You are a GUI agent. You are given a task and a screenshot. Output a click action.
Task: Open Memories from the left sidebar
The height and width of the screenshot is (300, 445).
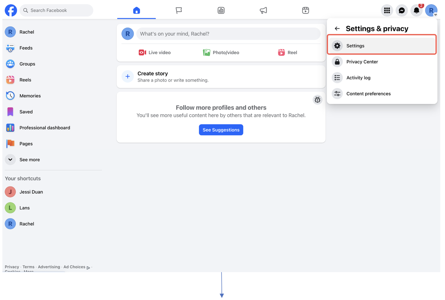click(30, 95)
